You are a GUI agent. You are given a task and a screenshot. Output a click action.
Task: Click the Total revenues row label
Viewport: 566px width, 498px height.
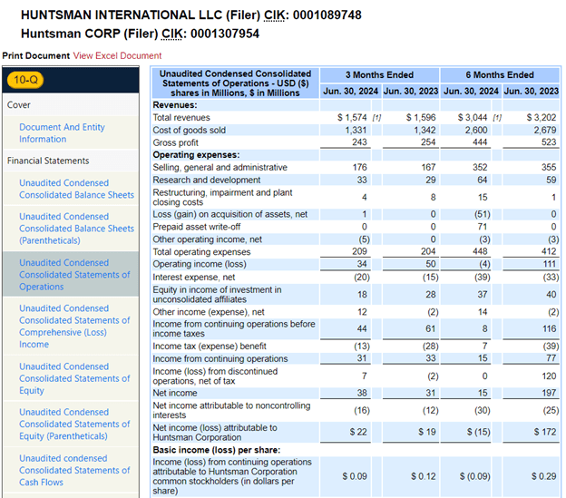[x=181, y=118]
